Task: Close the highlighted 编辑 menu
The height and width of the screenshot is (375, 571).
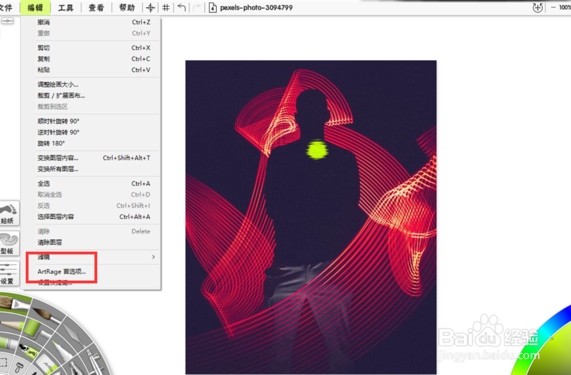Action: coord(35,7)
